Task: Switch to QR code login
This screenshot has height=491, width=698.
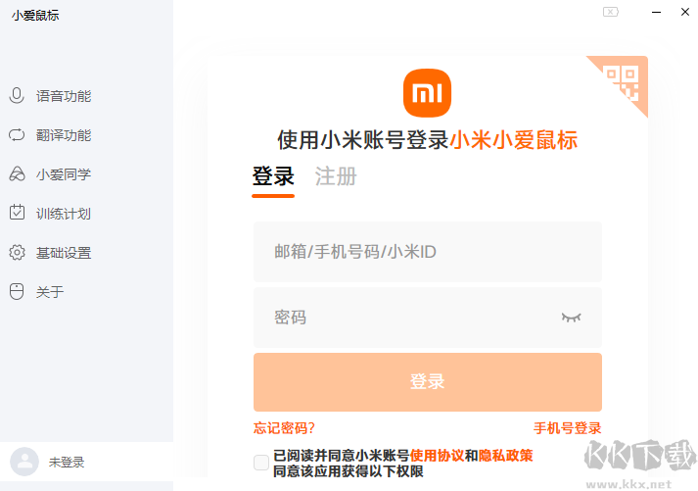Action: (624, 80)
